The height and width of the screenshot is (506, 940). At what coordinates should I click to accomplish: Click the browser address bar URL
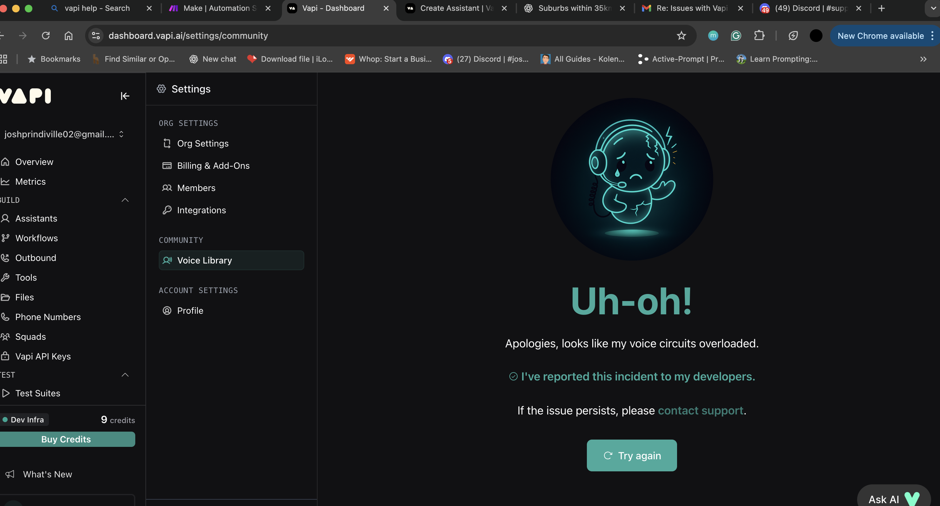point(188,35)
